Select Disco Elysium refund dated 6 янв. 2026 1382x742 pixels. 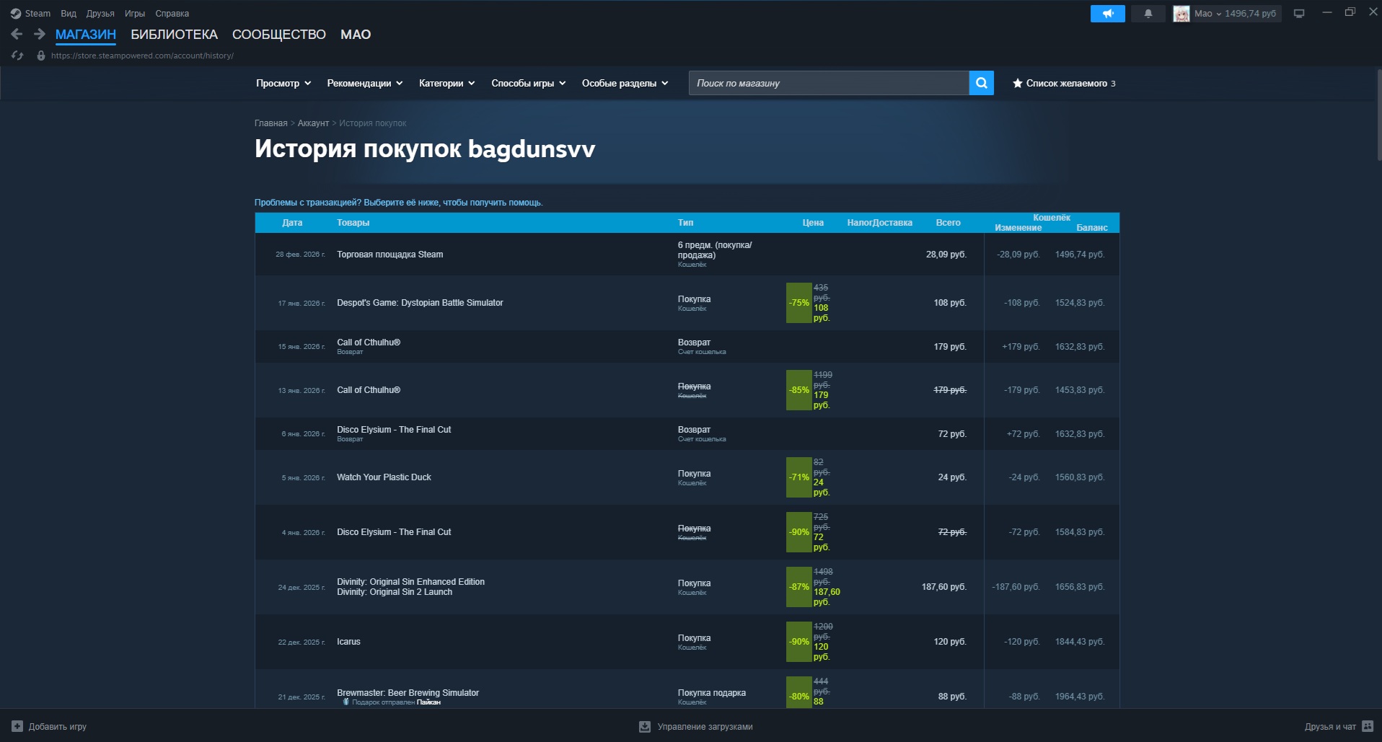coord(687,433)
